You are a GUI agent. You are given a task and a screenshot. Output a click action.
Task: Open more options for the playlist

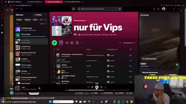coord(82,43)
